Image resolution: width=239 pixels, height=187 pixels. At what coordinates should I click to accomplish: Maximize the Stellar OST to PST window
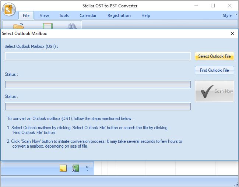(213, 6)
